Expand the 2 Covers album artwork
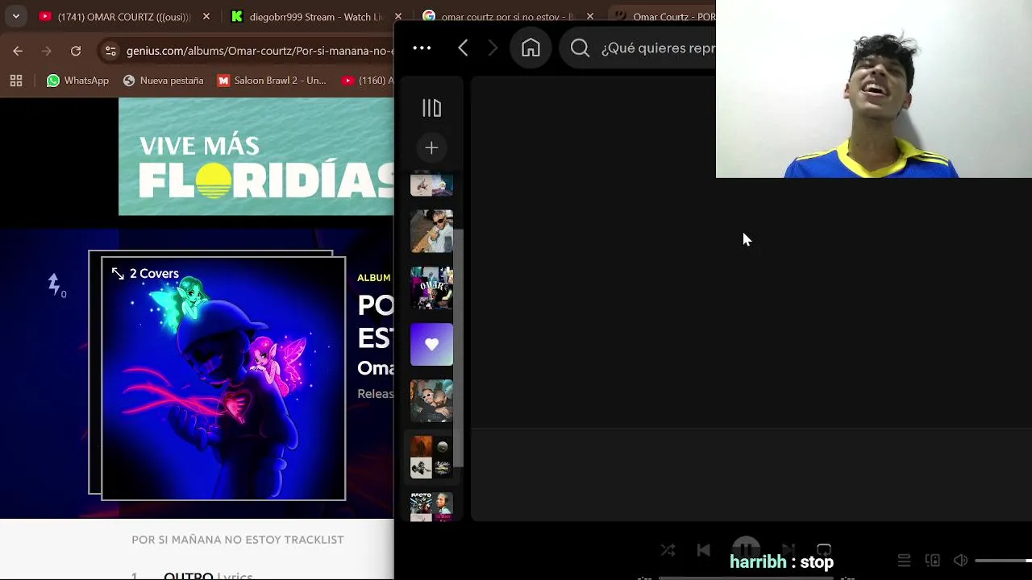 tap(145, 274)
